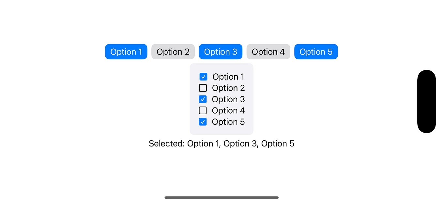
Task: Toggle Option 2 from unselected to selected
Action: (x=173, y=52)
